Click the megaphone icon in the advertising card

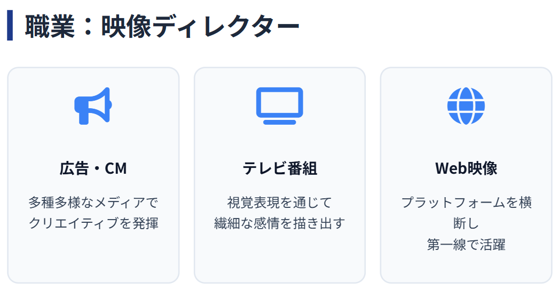93,106
